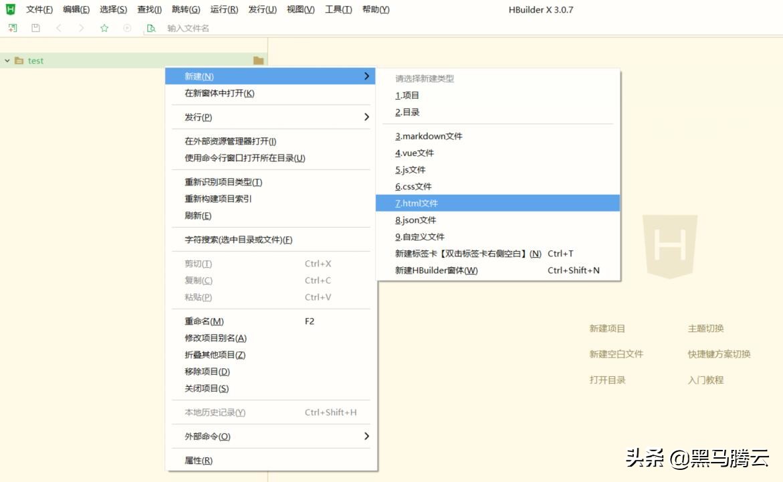783x482 pixels.
Task: Open the 入门教程 link
Action: pos(705,380)
